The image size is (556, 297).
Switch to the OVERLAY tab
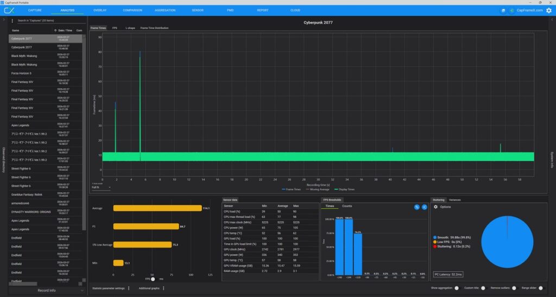coord(100,10)
